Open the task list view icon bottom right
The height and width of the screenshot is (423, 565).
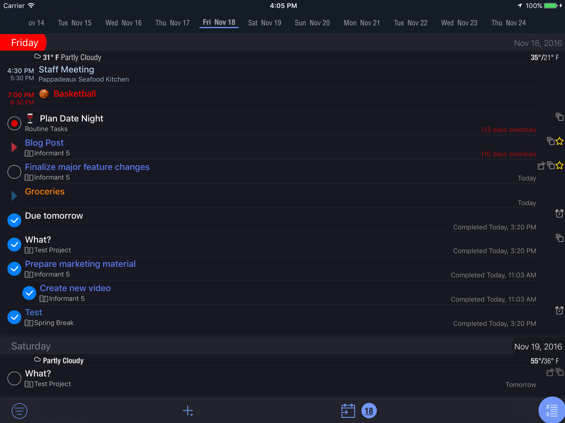(552, 410)
